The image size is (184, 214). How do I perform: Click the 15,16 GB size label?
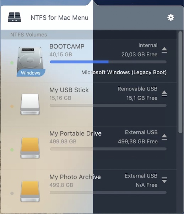point(60,98)
